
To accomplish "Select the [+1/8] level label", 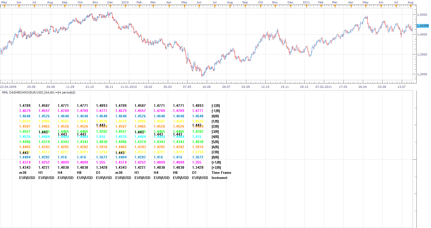I will click(x=216, y=163).
